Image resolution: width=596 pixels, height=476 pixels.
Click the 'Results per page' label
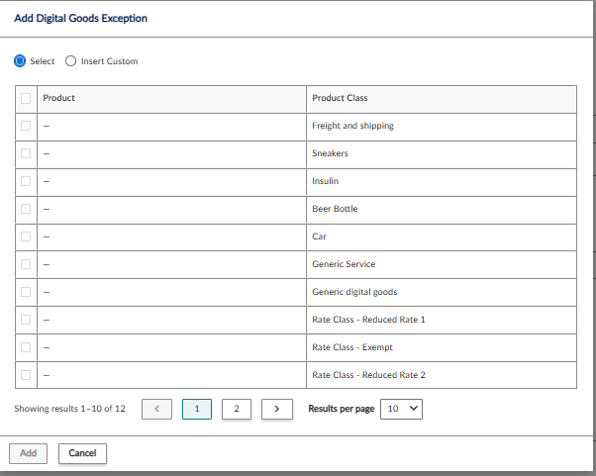point(342,409)
